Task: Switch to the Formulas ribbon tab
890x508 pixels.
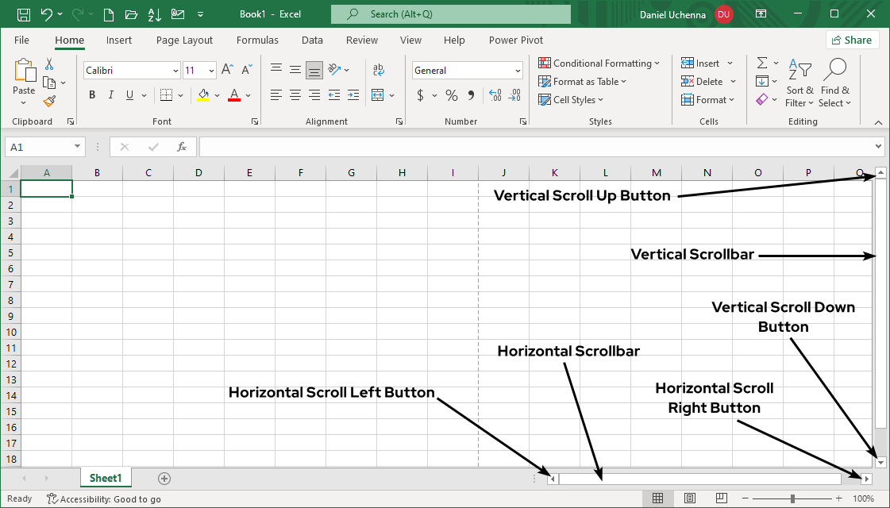Action: click(x=257, y=40)
